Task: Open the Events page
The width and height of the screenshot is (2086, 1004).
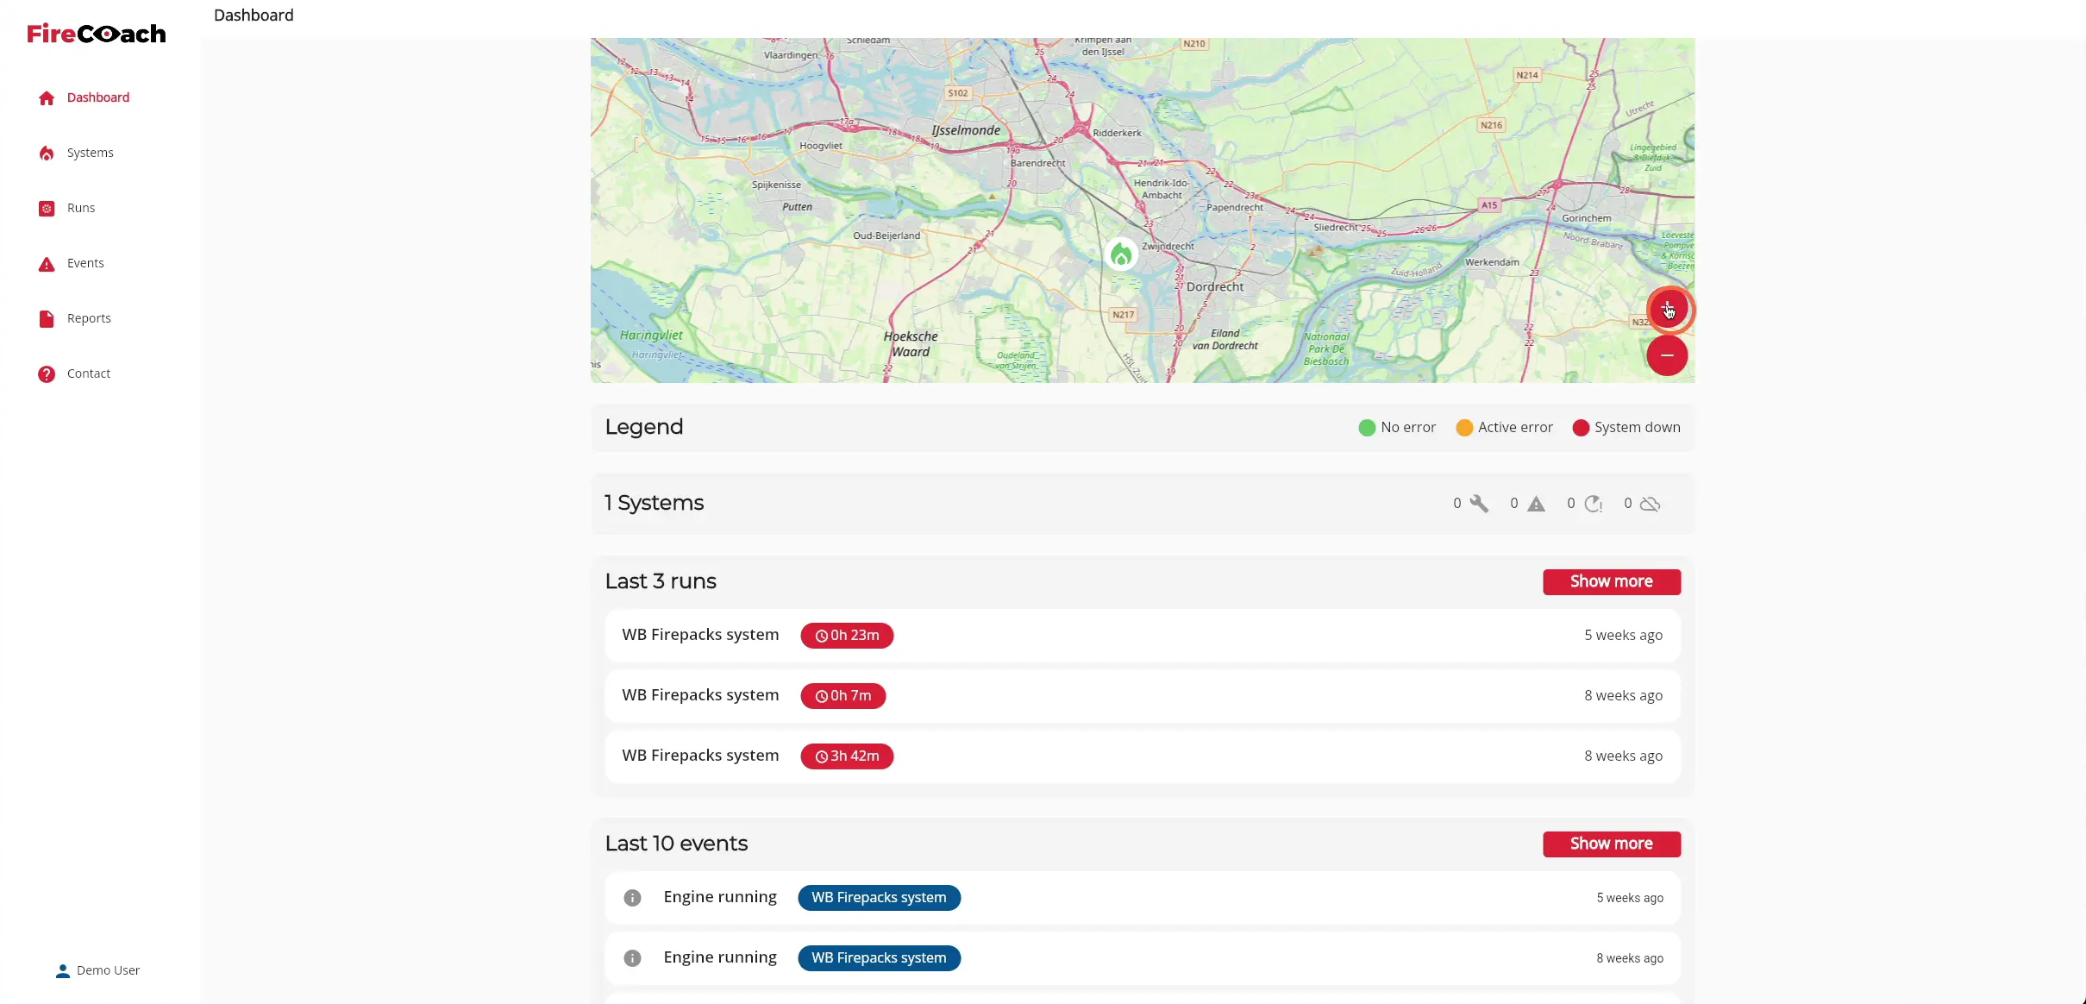Action: tap(85, 263)
